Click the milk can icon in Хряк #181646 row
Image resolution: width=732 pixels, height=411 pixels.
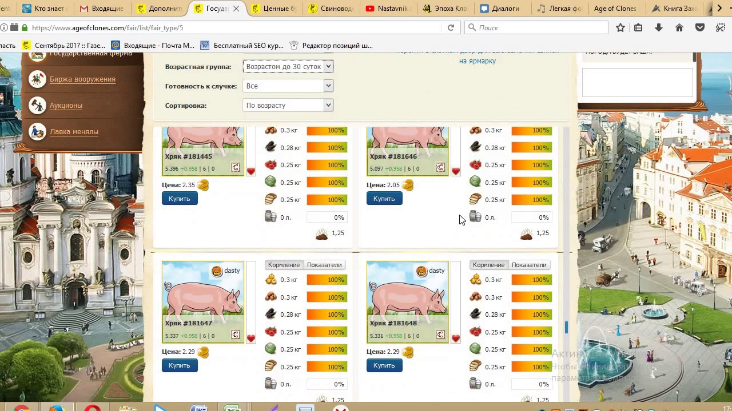click(x=476, y=217)
